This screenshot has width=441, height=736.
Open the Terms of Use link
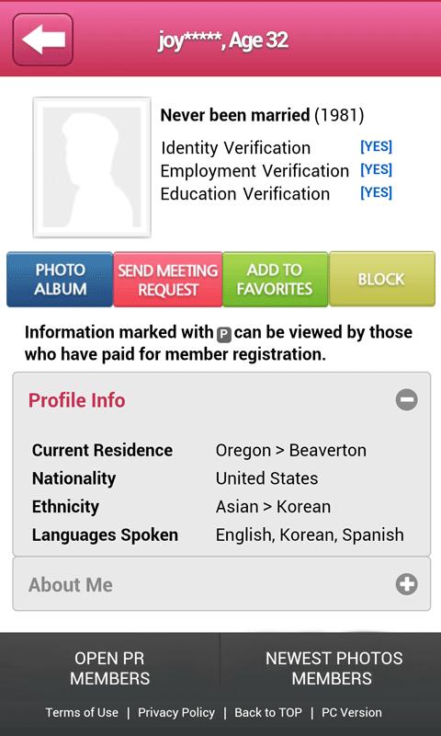(82, 712)
